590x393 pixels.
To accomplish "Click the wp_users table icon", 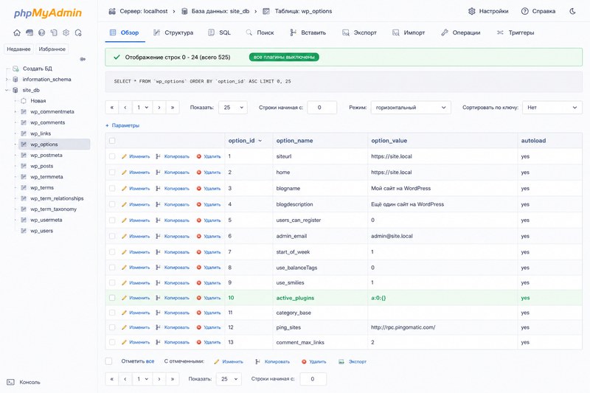I will [x=24, y=231].
